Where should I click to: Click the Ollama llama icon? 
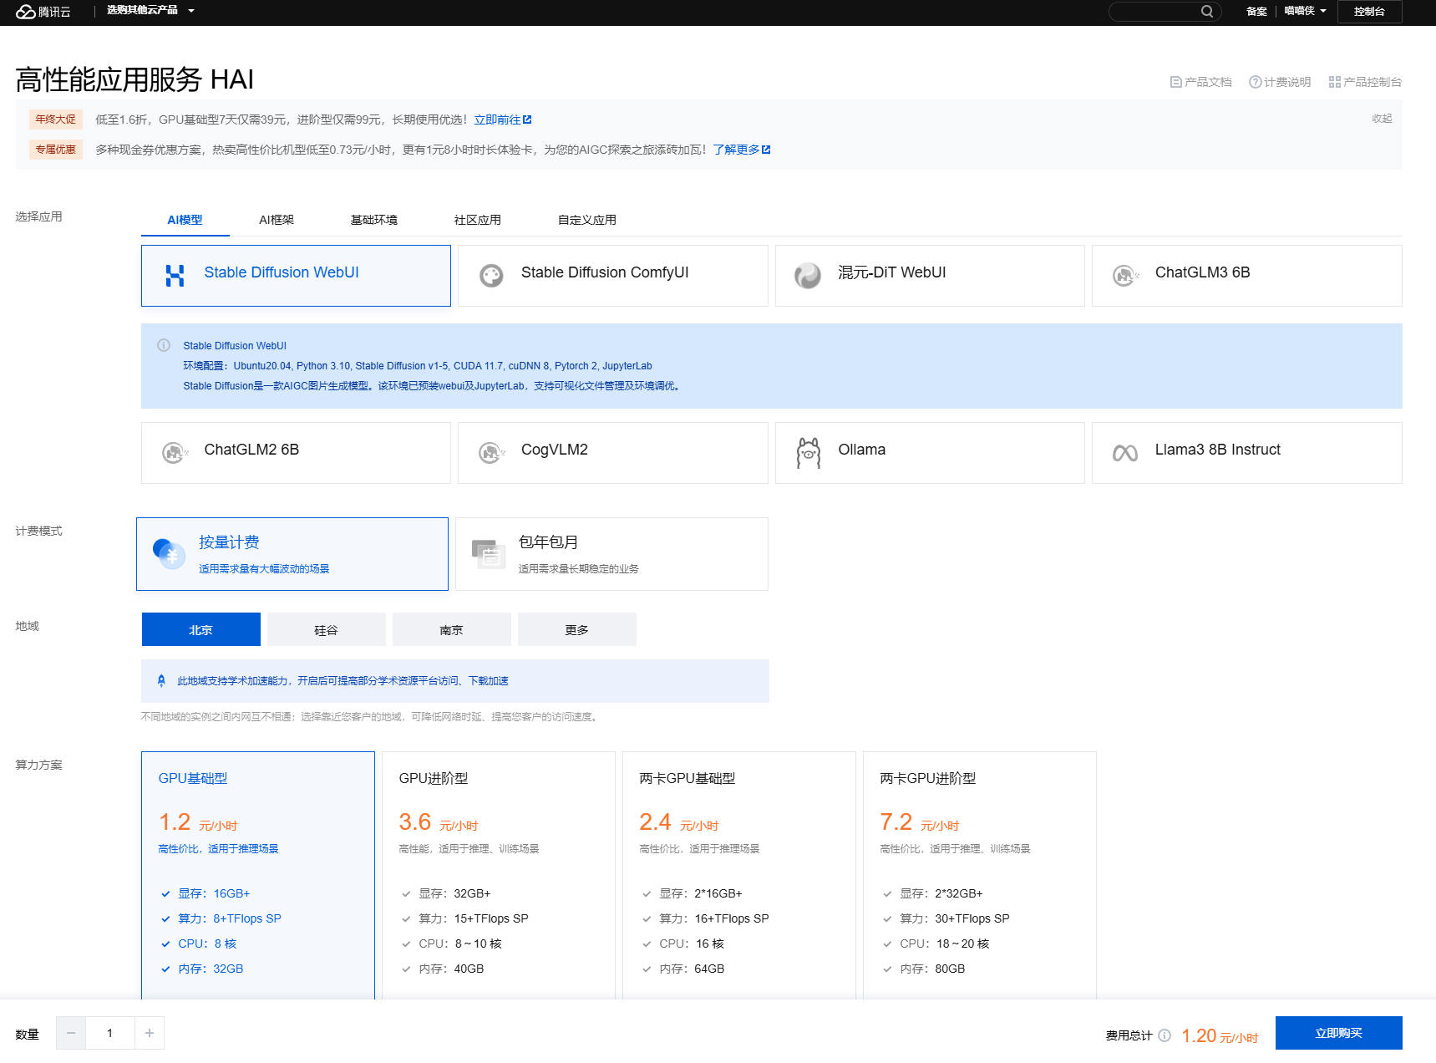pyautogui.click(x=808, y=453)
